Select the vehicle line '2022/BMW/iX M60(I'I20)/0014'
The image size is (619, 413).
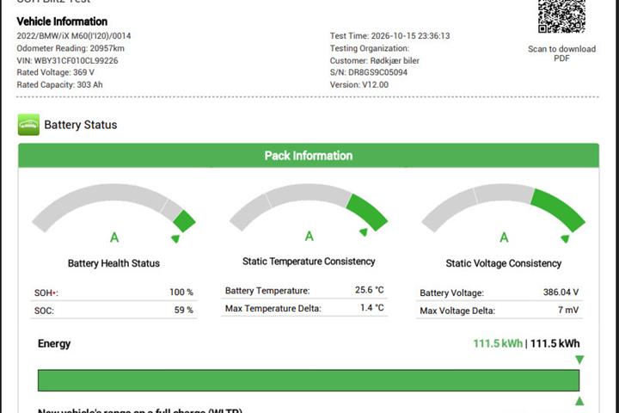(x=74, y=36)
